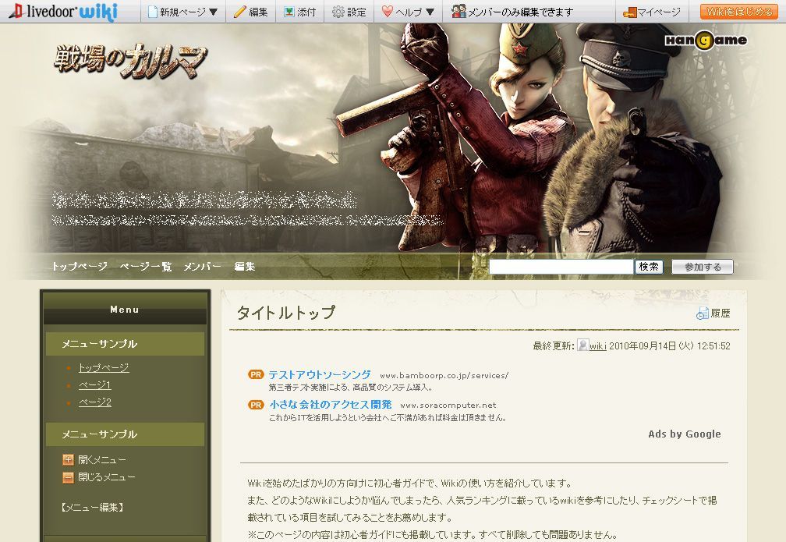Click the orange Wikiをはじめる button

point(739,12)
